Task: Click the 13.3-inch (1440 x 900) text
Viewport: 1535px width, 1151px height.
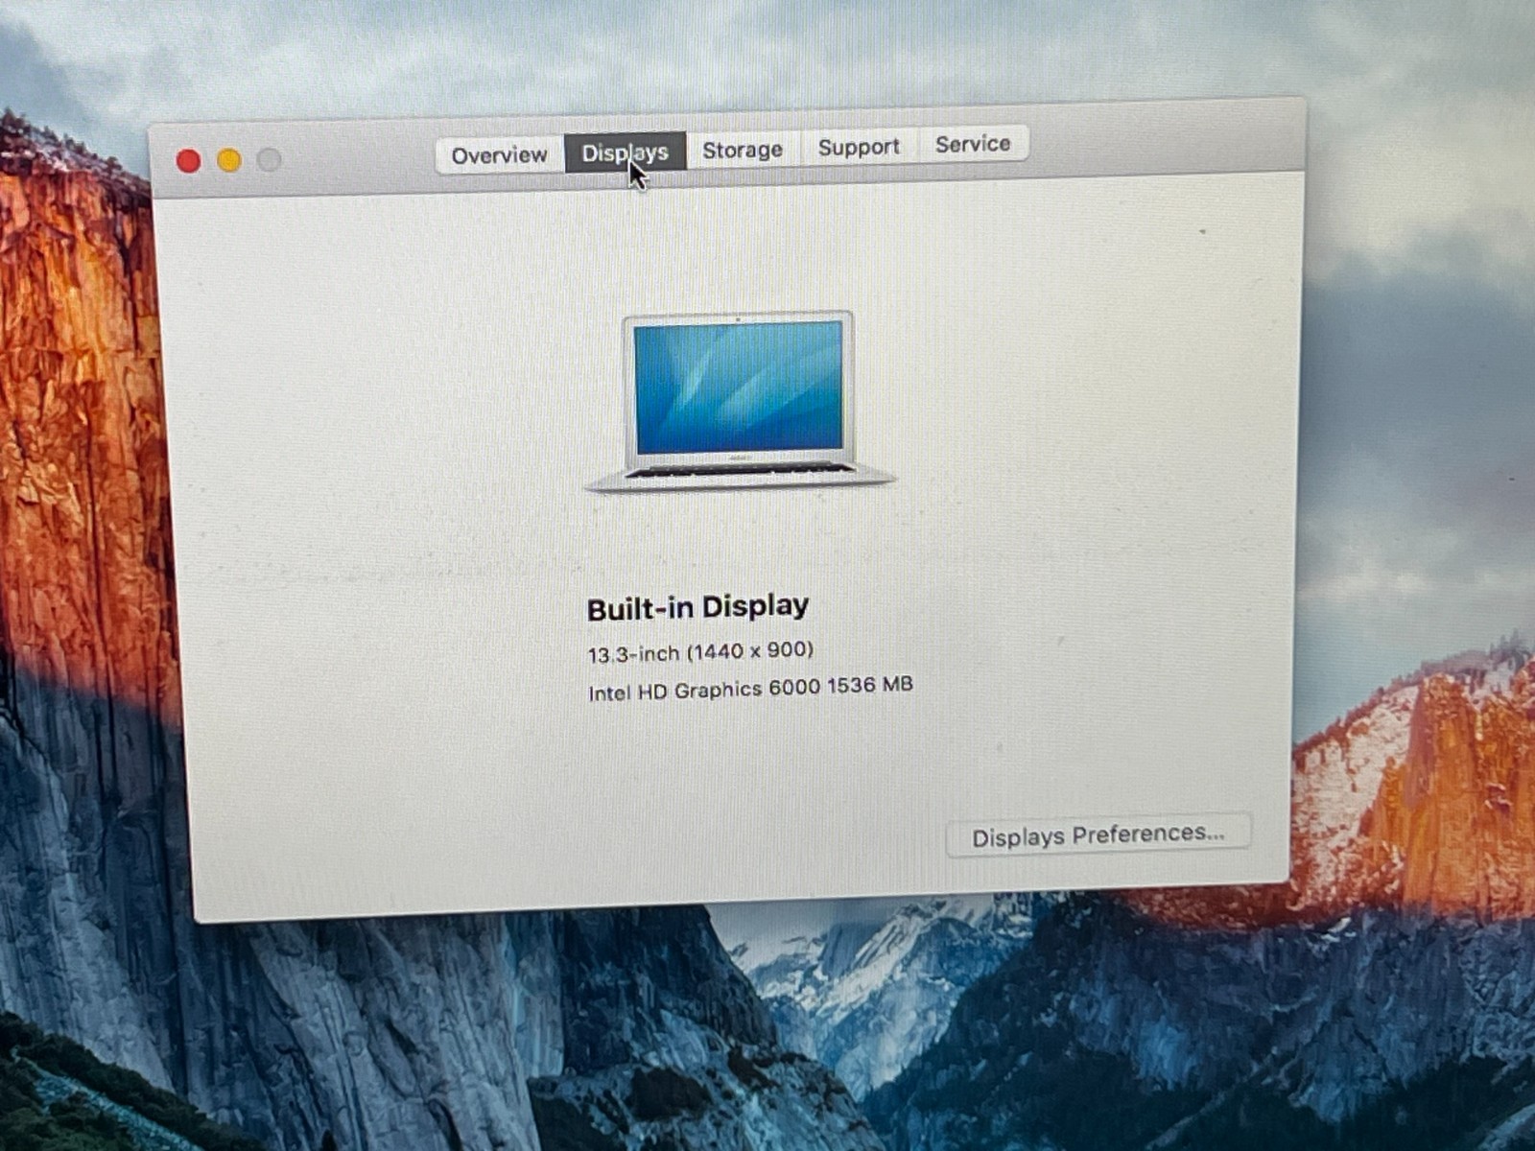Action: point(700,652)
